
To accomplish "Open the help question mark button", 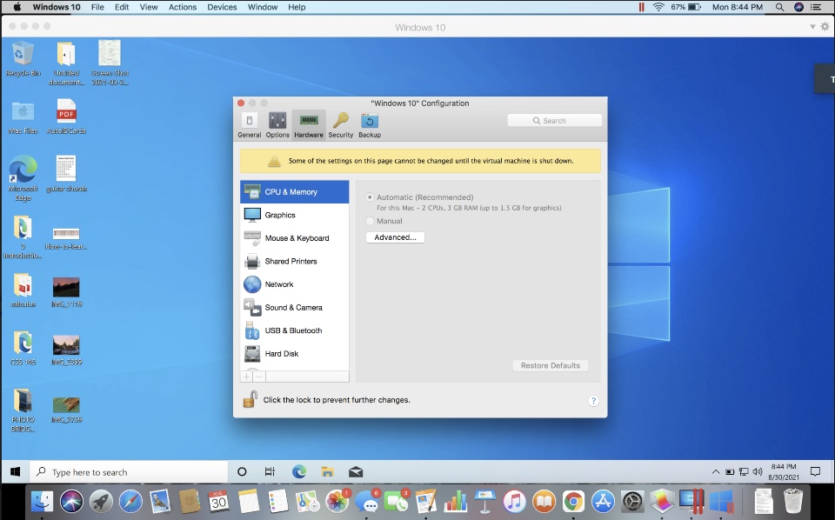I will (593, 401).
